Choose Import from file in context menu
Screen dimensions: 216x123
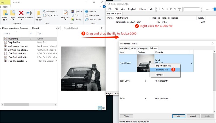click(165, 66)
